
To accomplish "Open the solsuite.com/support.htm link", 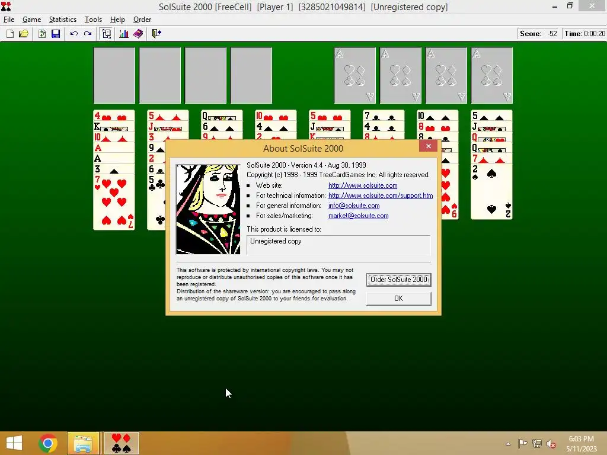I will pyautogui.click(x=381, y=196).
